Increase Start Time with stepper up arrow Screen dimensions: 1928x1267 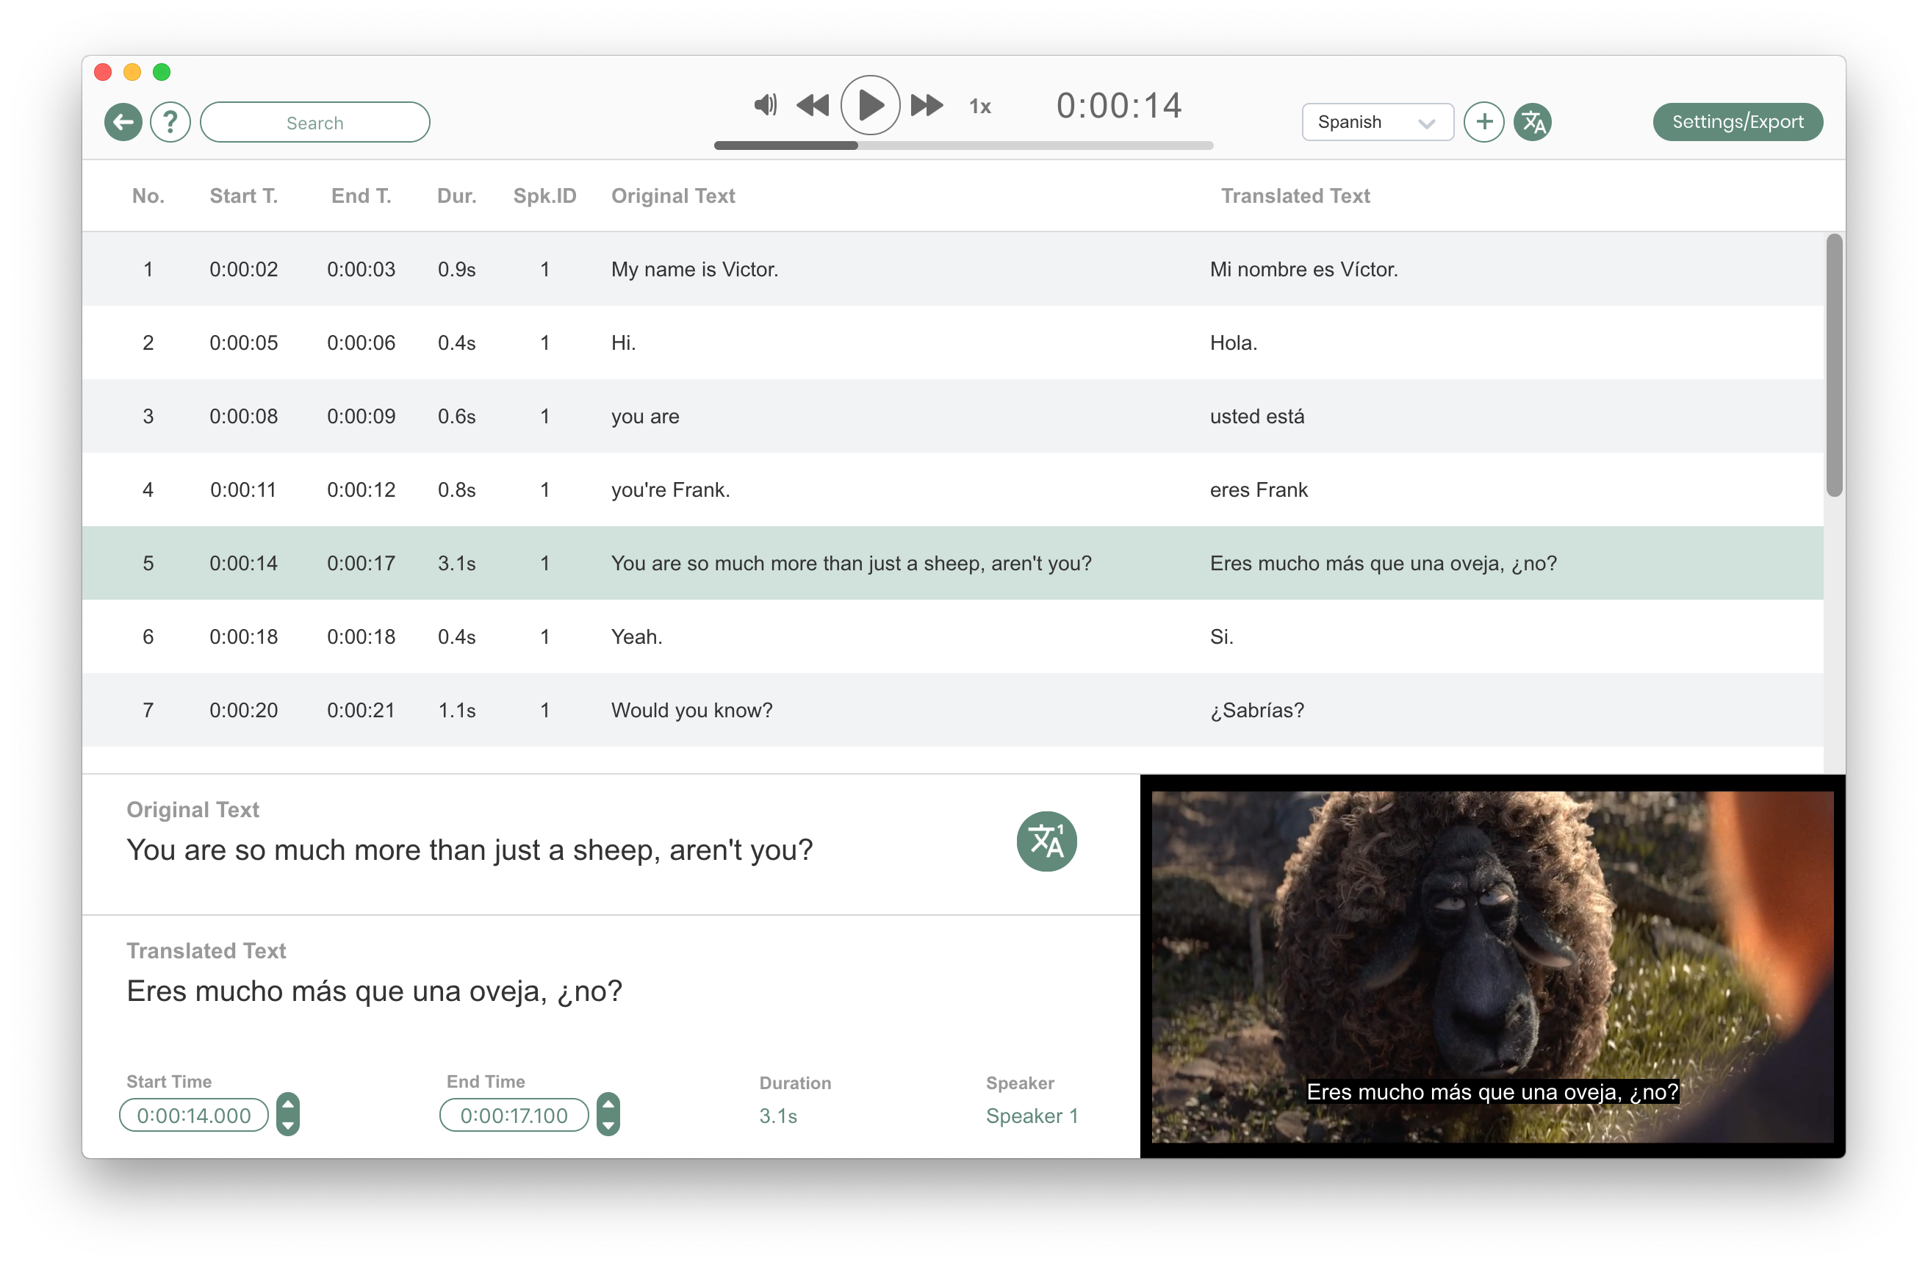(x=287, y=1104)
